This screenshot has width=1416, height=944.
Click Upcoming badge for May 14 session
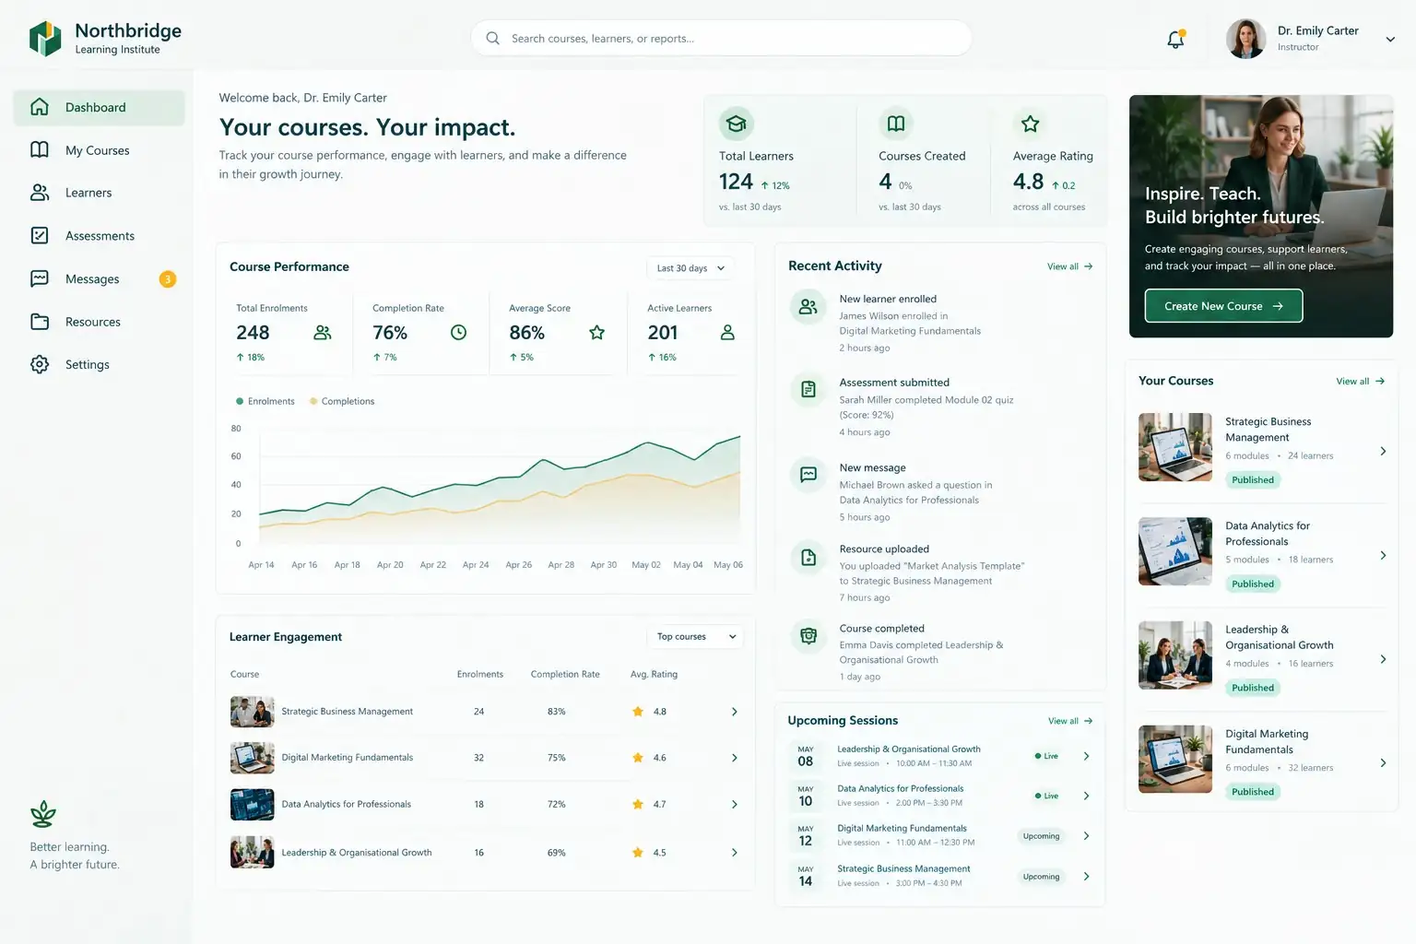[1041, 877]
